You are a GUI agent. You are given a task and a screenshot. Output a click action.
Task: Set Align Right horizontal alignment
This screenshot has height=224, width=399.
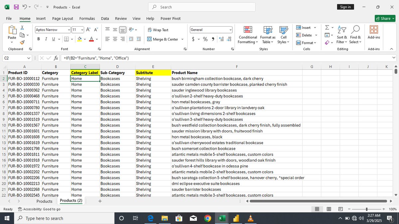(x=123, y=39)
